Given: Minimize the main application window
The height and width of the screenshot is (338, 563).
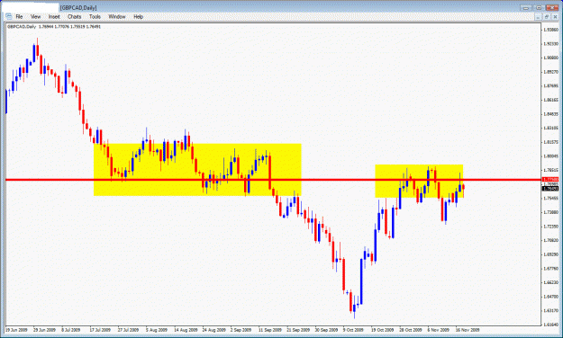Looking at the screenshot, I should (526, 7).
